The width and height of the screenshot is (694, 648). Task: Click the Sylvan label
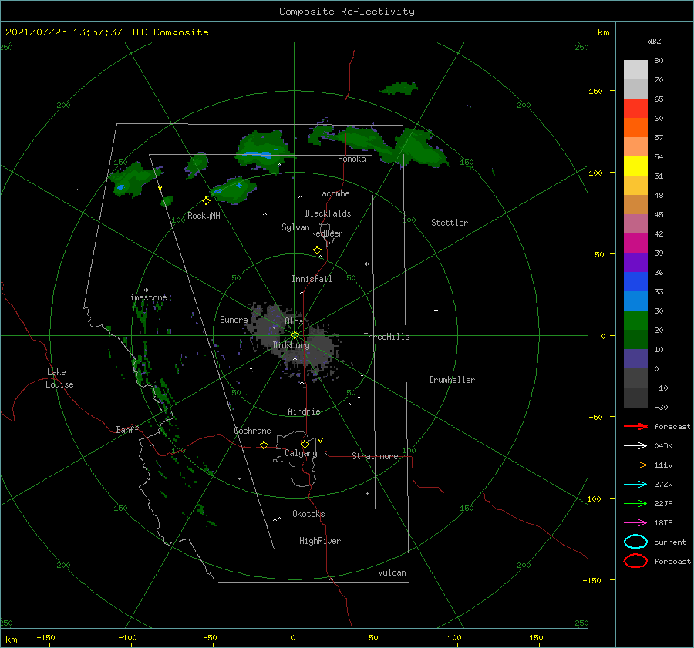[x=295, y=227]
